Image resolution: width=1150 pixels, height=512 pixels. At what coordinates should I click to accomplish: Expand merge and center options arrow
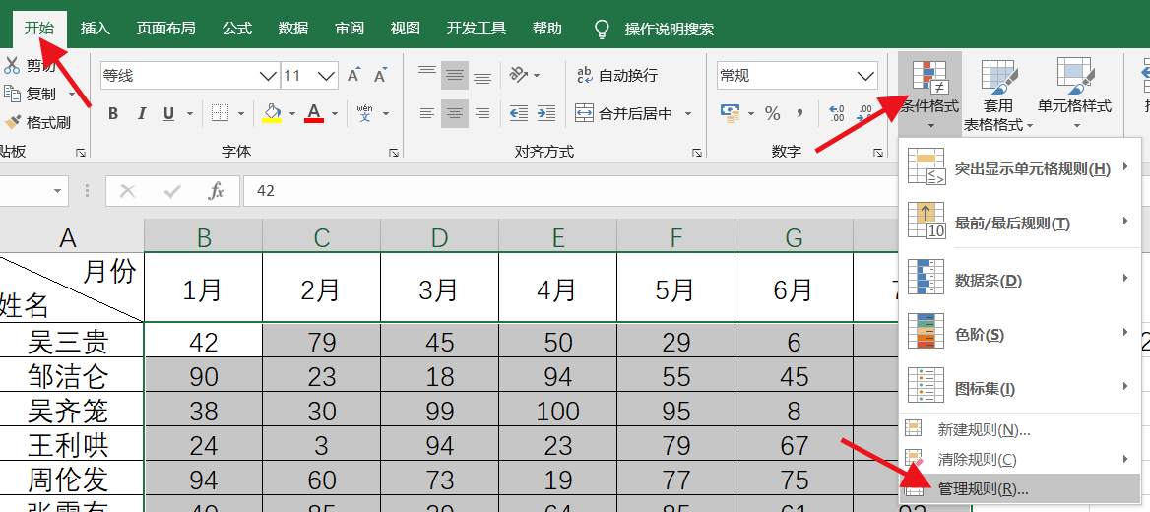coord(688,114)
